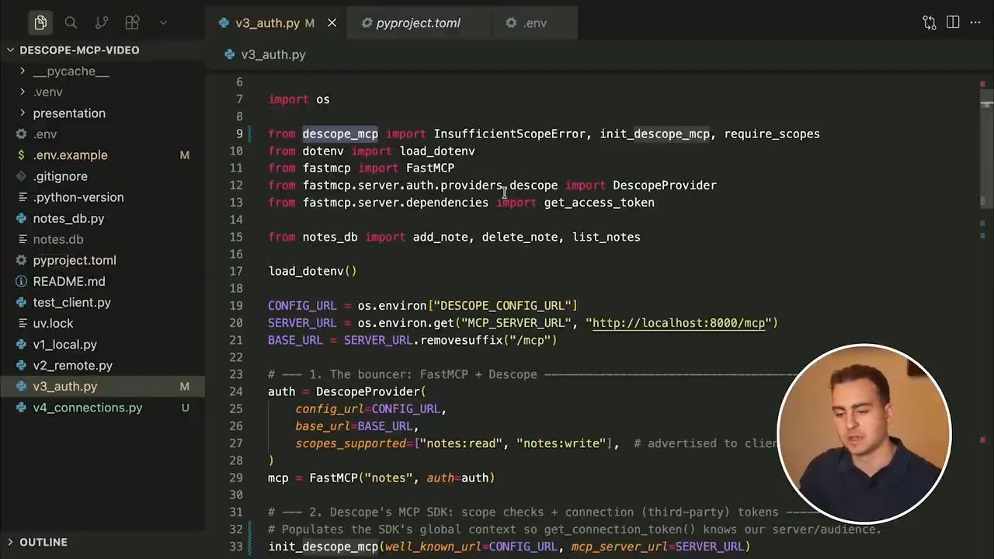Expand the __pycache__ folder

tap(103, 71)
